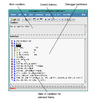This screenshot has width=97, height=103.
Task: Click the Print Bindings parentheses icon
Action: pos(66,19)
